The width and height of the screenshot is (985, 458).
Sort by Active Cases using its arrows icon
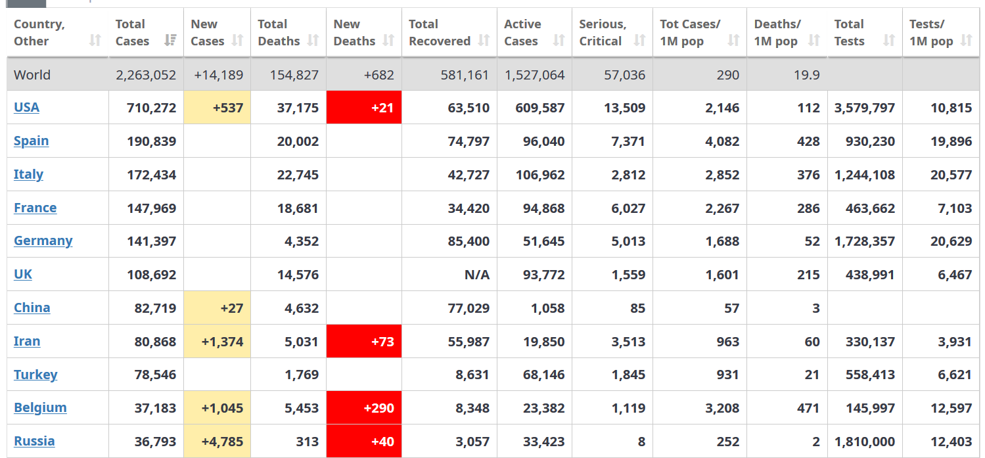click(559, 41)
